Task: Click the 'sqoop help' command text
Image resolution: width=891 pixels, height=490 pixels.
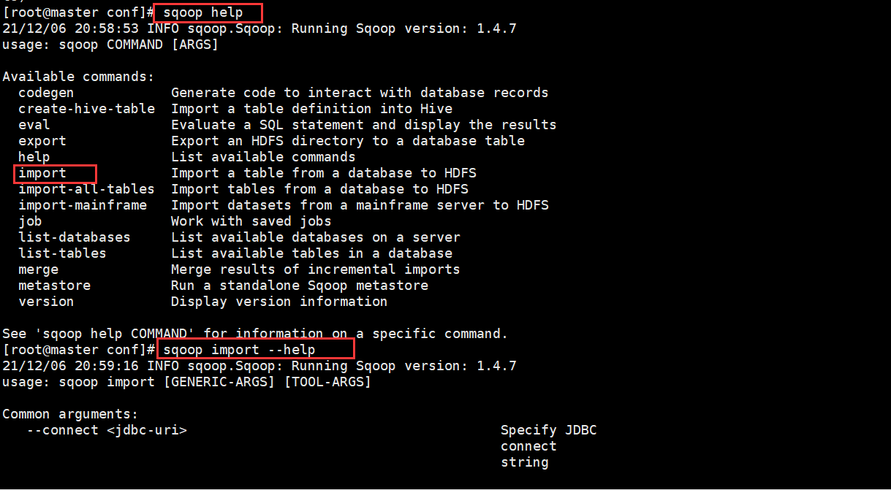Action: pos(202,12)
